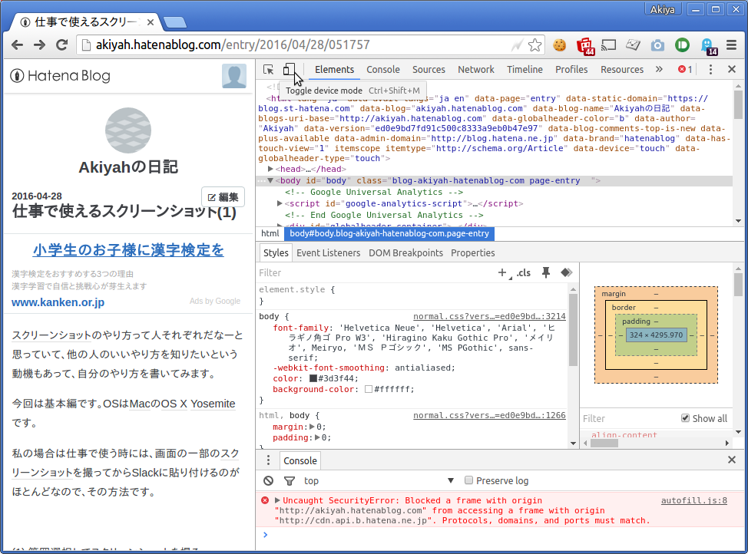Activate the inspect element picker

point(269,70)
